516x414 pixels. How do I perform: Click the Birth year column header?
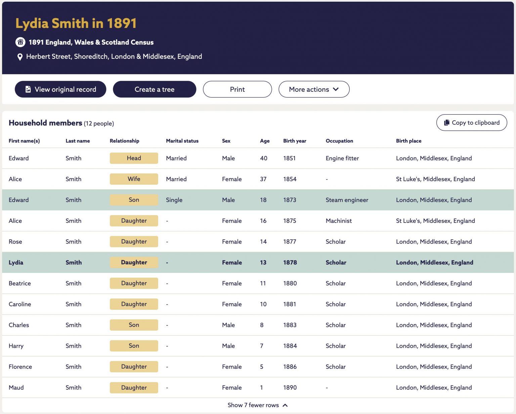click(x=295, y=141)
